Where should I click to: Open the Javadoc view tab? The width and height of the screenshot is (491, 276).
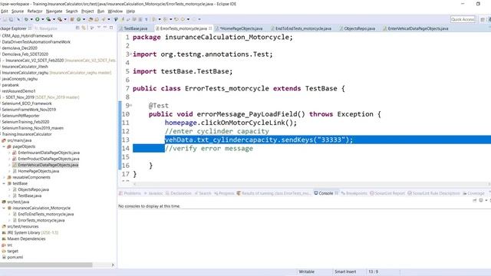coord(153,193)
